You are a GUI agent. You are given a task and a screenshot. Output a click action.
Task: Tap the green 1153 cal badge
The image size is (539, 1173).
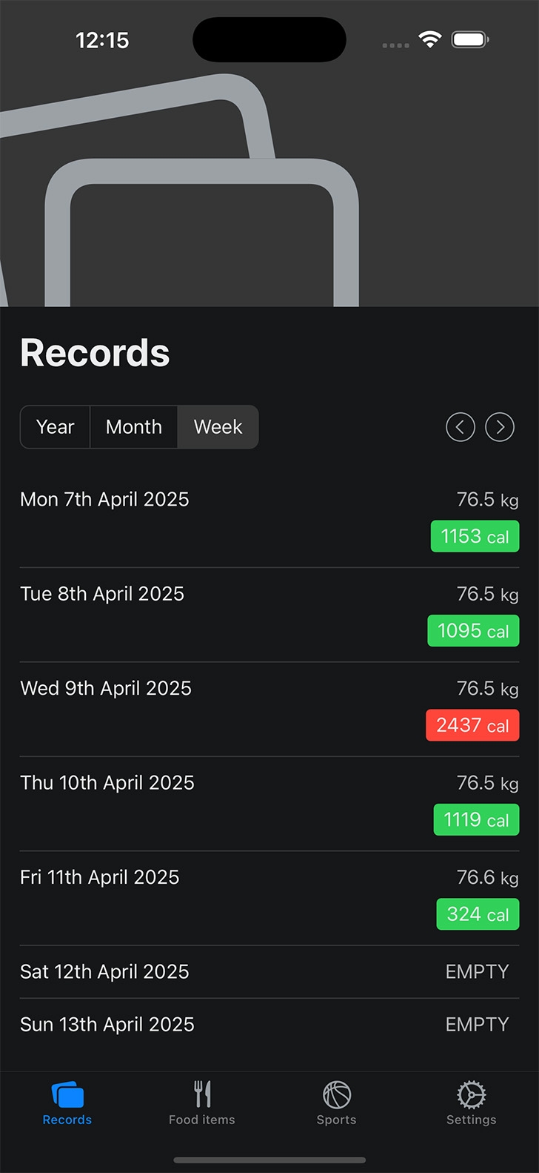tap(475, 536)
